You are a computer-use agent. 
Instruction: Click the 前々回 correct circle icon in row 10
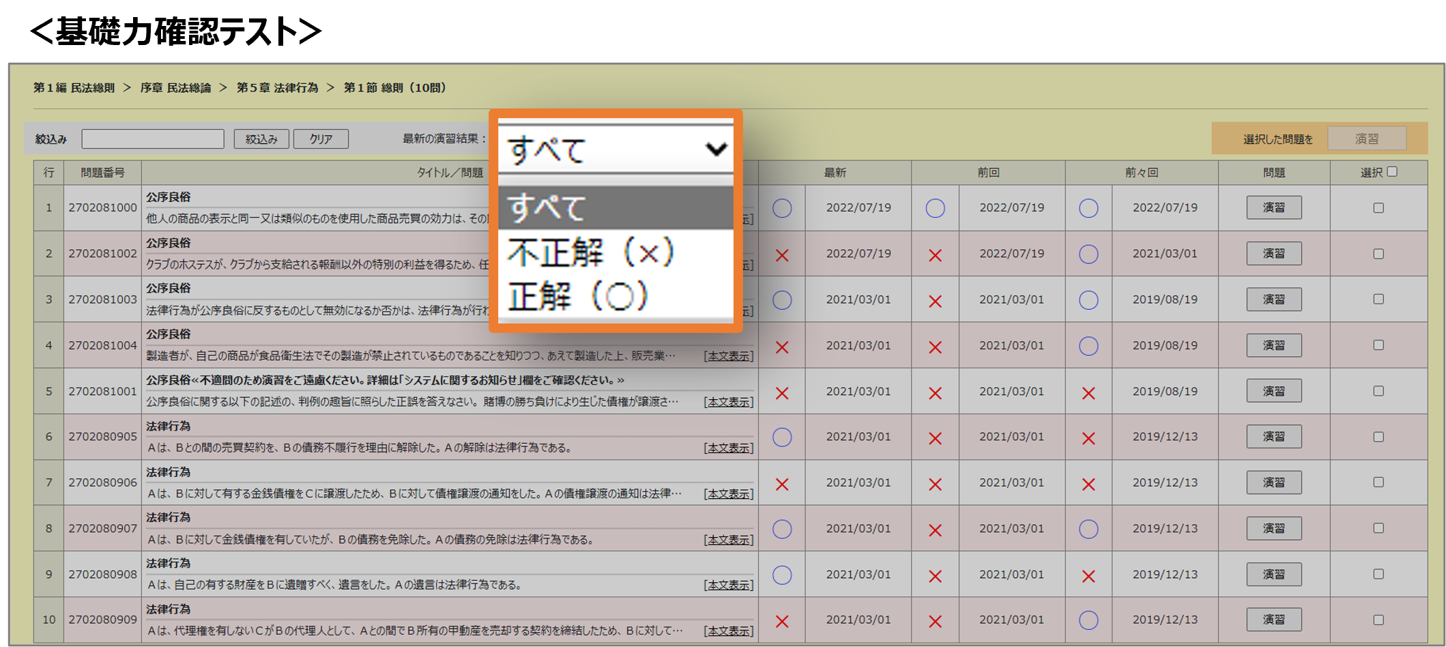click(1088, 620)
